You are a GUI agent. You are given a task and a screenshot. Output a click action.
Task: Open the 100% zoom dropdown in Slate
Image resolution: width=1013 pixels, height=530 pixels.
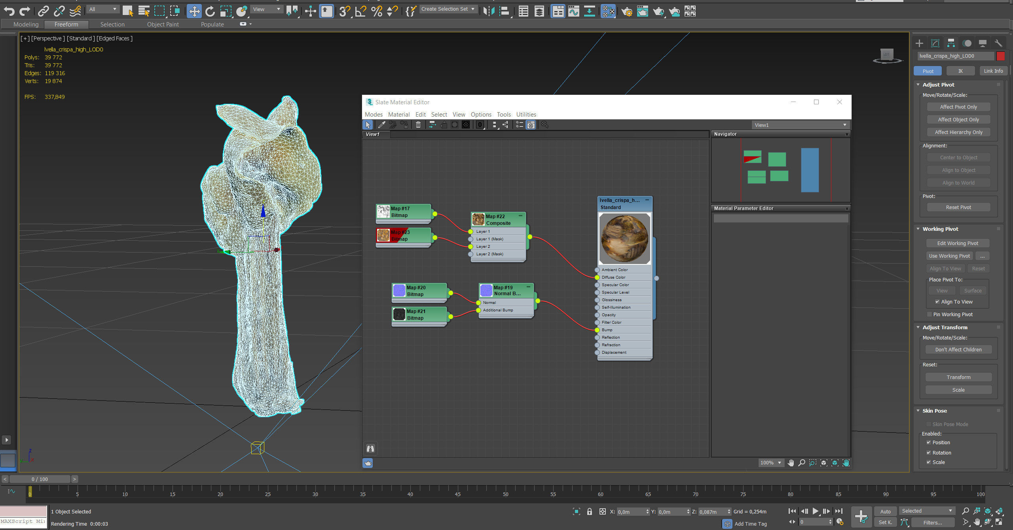pyautogui.click(x=771, y=463)
